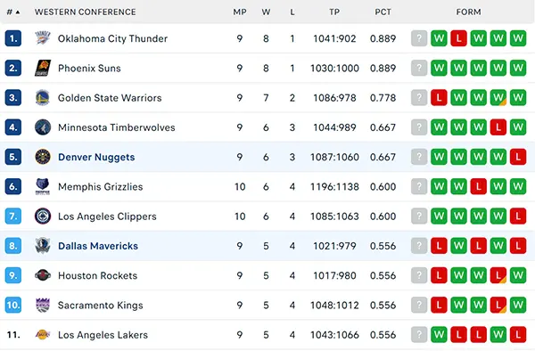535x351 pixels.
Task: Click the Sacramento Kings logo icon
Action: pyautogui.click(x=43, y=305)
